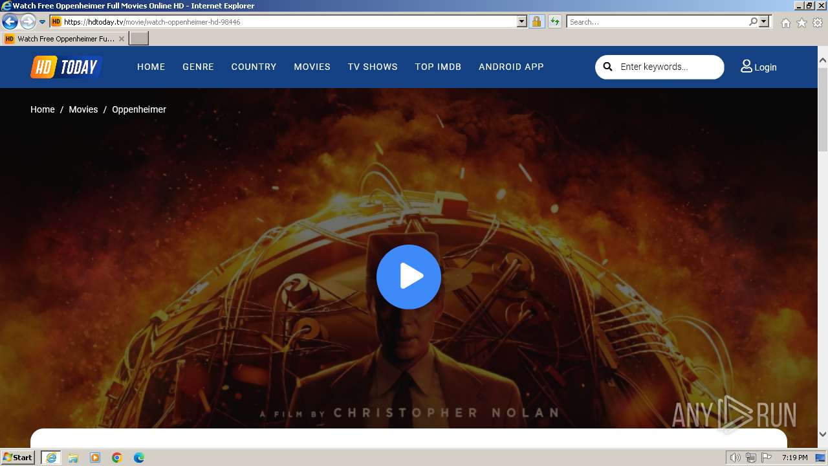Open File Explorer from taskbar
This screenshot has width=828, height=466.
[73, 458]
